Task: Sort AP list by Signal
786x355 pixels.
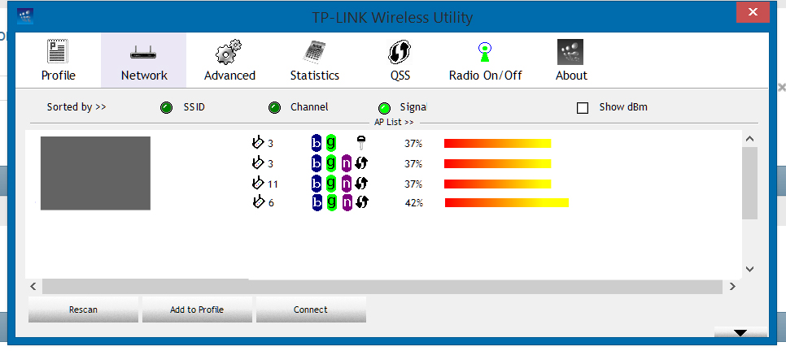Action: tap(385, 108)
